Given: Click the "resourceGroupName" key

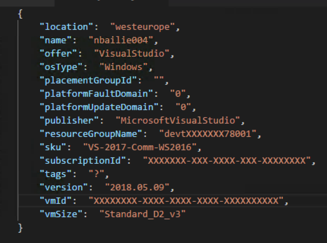Looking at the screenshot, I should 91,134.
